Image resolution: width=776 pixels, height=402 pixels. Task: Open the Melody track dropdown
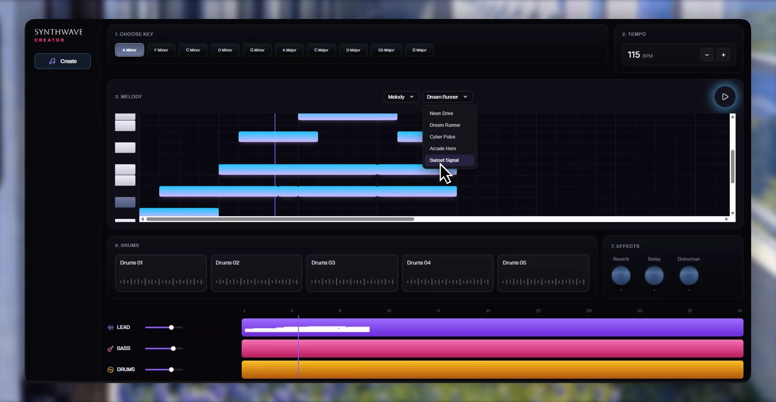point(401,97)
